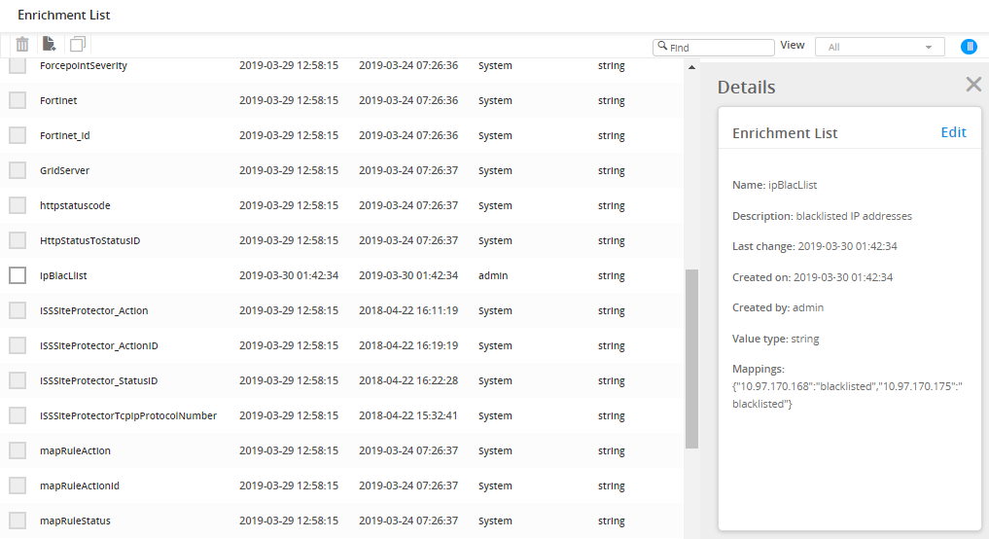Click the vertical scrollbar thumb

pos(692,358)
